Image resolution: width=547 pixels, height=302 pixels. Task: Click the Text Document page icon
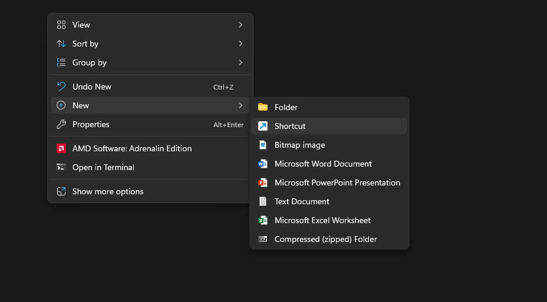point(263,201)
